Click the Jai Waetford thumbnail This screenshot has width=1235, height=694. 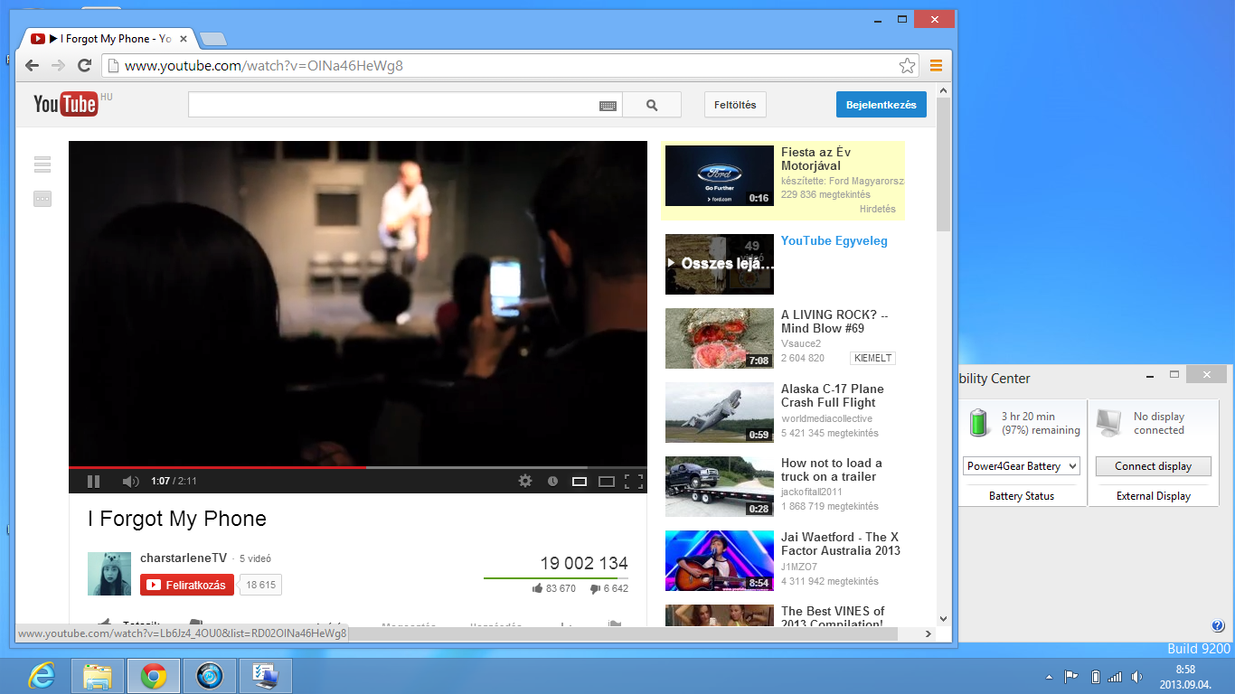720,561
